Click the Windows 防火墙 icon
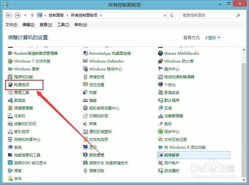Screen dimensions: 249x185 160,61
